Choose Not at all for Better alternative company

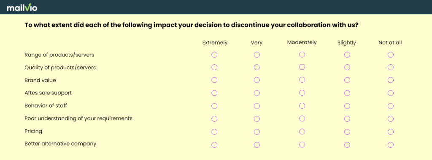point(390,144)
